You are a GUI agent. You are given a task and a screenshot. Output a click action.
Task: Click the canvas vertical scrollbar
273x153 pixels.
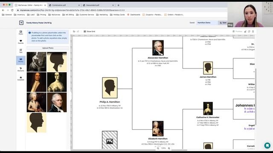coord(256,96)
